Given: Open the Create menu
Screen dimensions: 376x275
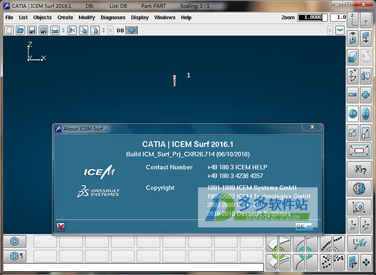Looking at the screenshot, I should (x=65, y=18).
